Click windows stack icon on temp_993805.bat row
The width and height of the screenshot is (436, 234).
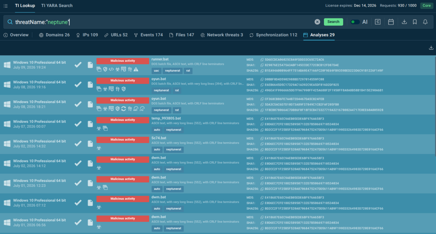(105, 128)
